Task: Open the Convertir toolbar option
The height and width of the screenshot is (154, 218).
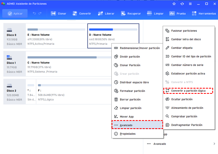Action: [x=82, y=14]
